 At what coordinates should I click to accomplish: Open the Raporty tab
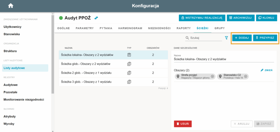pos(183,28)
